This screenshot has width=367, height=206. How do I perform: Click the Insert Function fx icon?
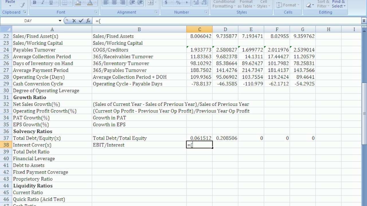tap(88, 21)
